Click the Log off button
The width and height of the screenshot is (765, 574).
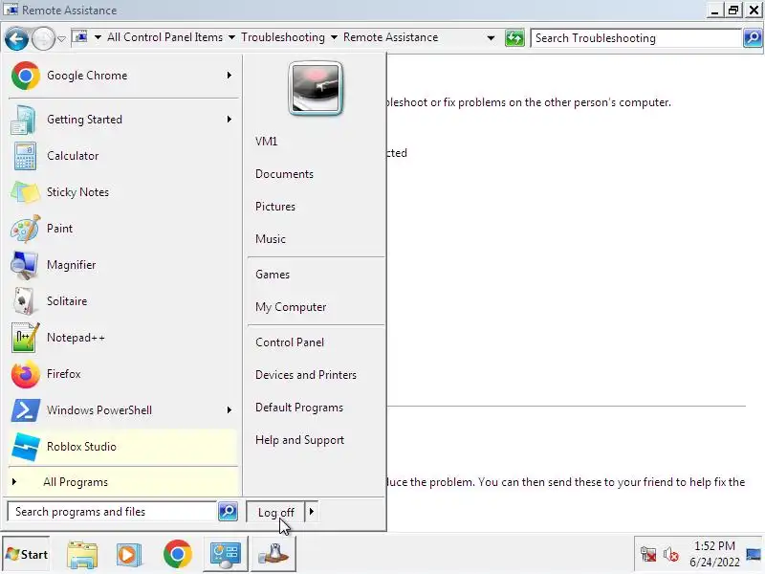click(x=275, y=512)
